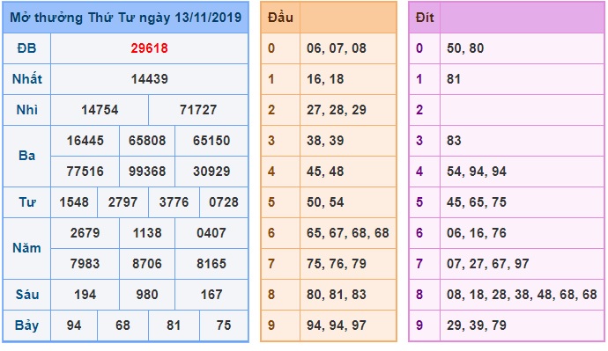Click the Năm row label
Image resolution: width=608 pixels, height=351 pixels.
26,248
